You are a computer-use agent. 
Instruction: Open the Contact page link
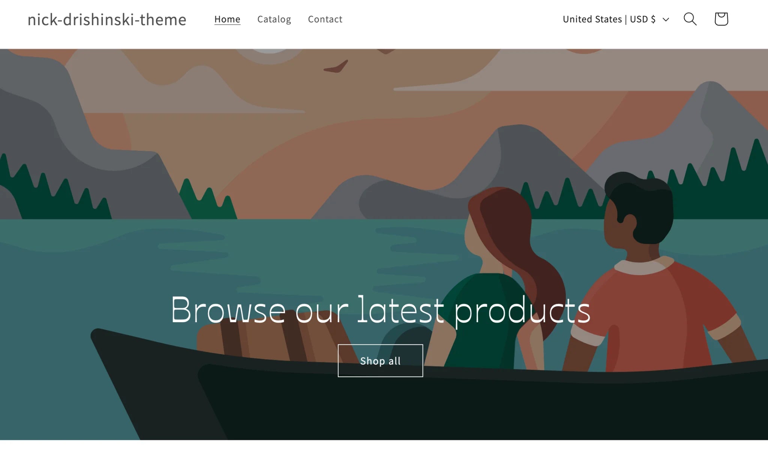(x=325, y=19)
